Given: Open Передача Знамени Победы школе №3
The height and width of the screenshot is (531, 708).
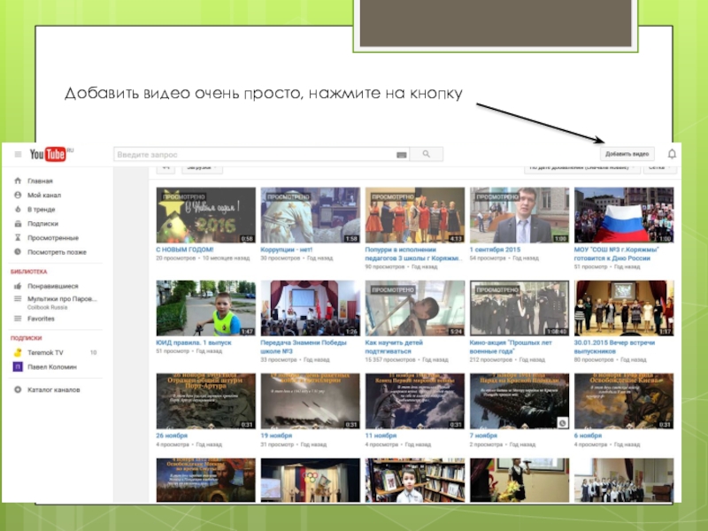Looking at the screenshot, I should 304,347.
